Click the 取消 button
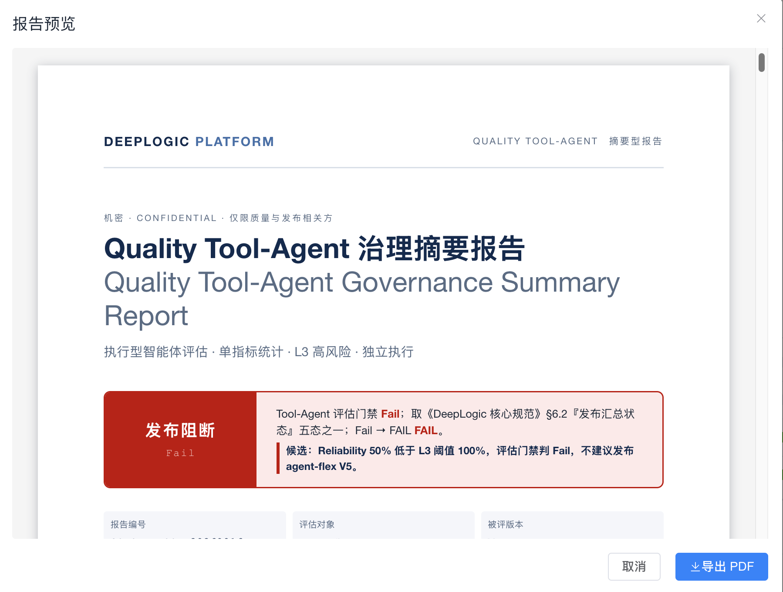 pos(634,566)
